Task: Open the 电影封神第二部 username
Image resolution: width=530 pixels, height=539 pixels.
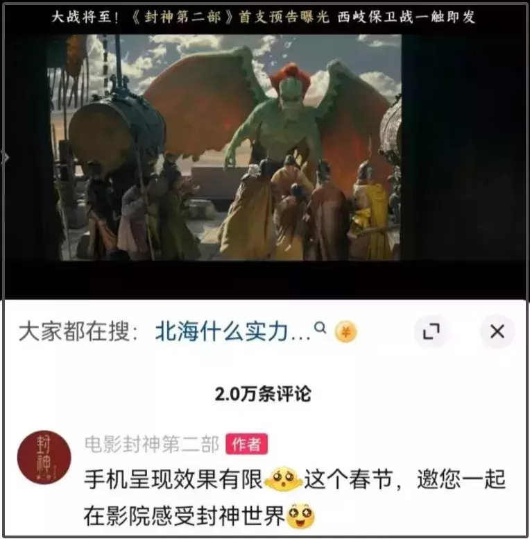Action: (x=152, y=444)
